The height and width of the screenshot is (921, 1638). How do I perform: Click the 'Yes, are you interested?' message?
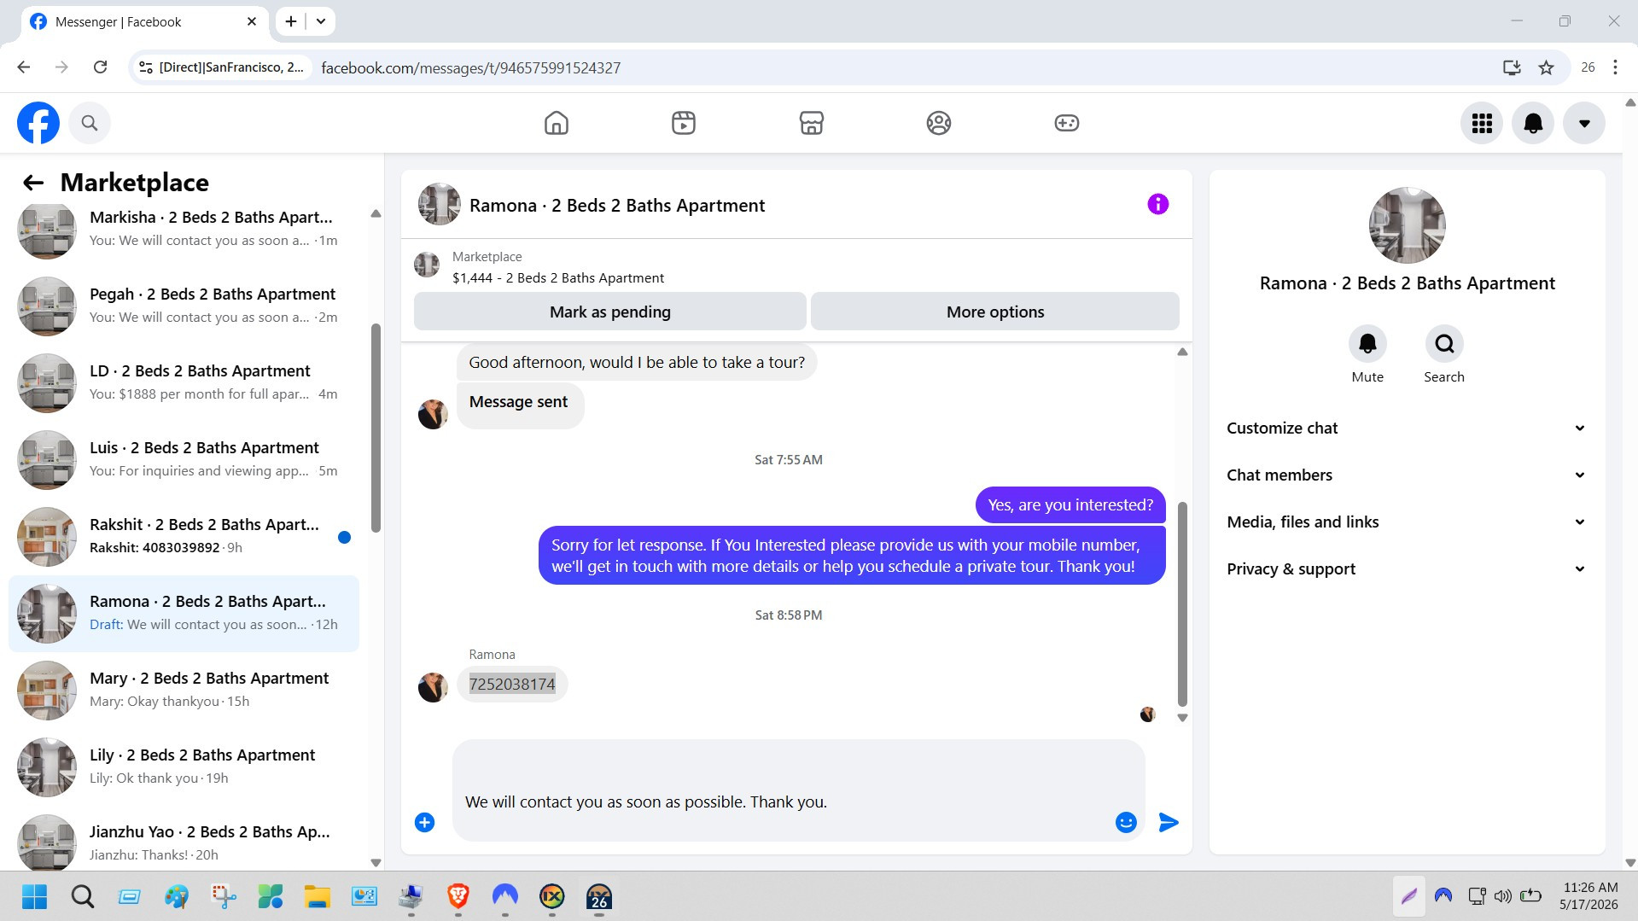click(1070, 505)
